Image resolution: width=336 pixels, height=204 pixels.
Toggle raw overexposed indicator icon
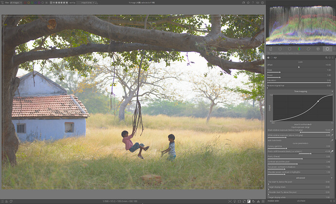(x=244, y=201)
